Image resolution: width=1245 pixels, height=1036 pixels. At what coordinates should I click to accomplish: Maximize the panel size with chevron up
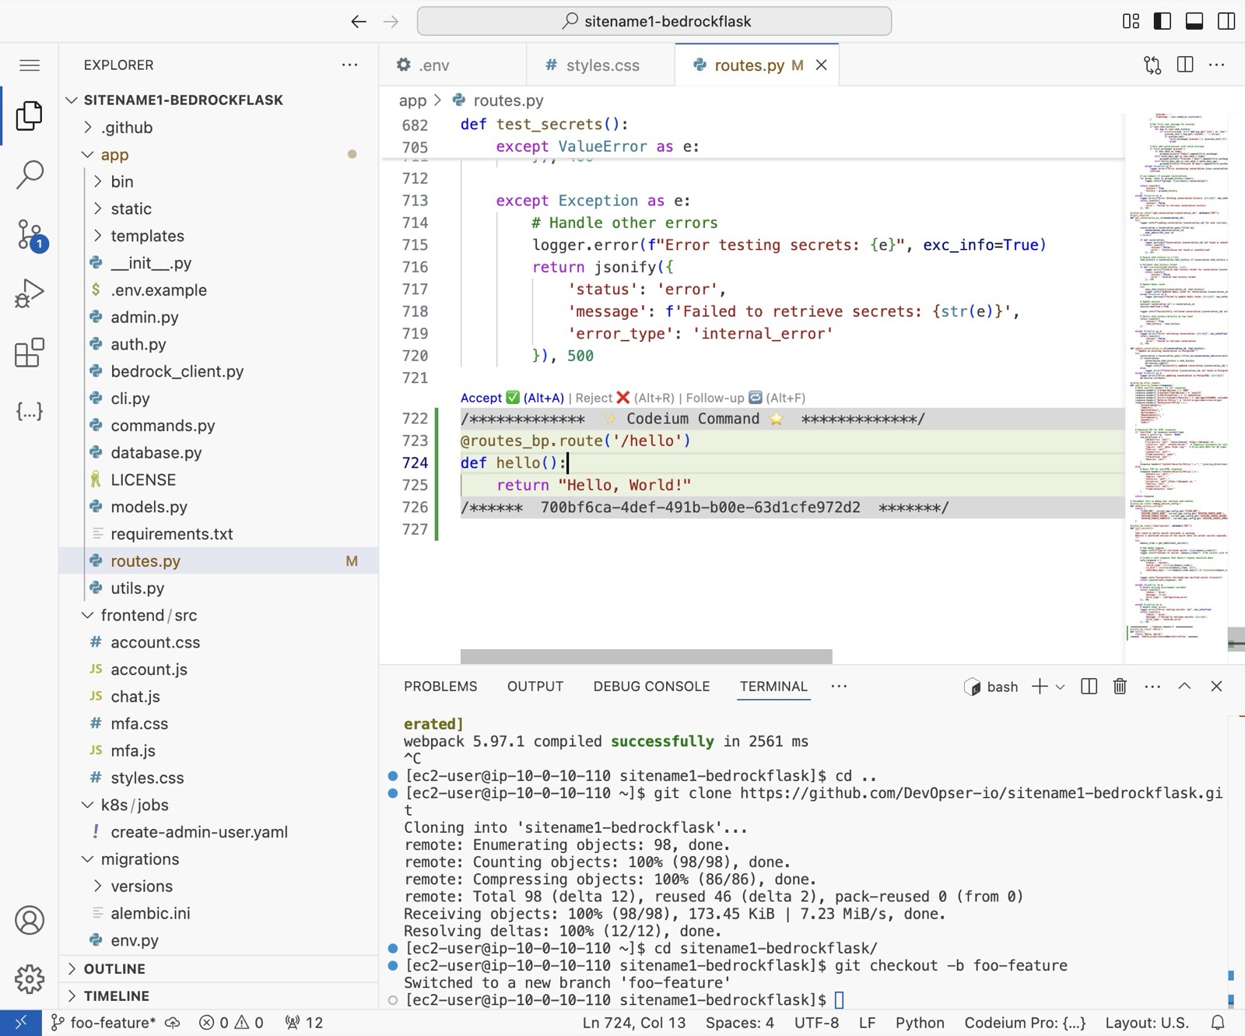(x=1184, y=686)
